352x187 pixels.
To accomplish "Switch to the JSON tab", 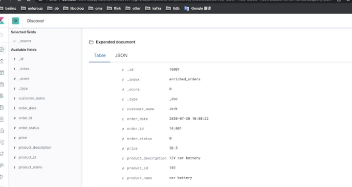I will (x=121, y=55).
